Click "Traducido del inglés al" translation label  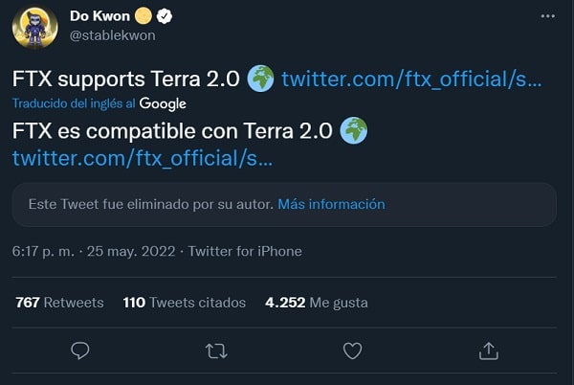(x=73, y=103)
